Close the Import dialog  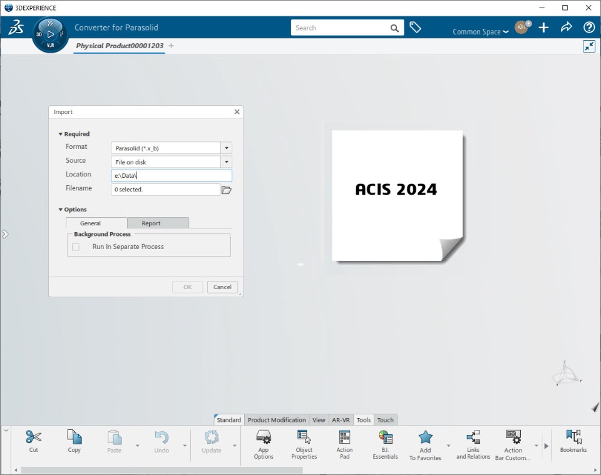(x=237, y=112)
